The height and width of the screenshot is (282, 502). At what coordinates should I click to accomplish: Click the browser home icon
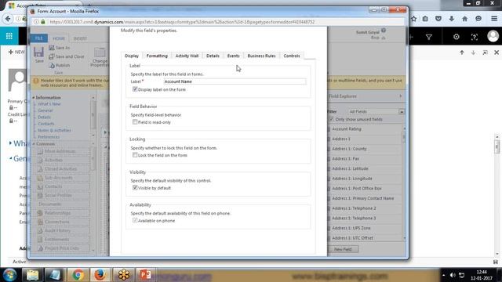[464, 19]
